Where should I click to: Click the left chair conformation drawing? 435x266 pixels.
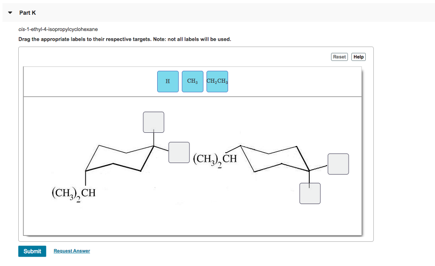[x=119, y=157]
